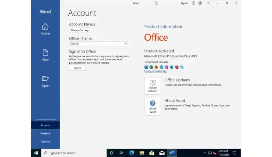Click the Publisher product icon
This screenshot has width=272, height=157.
(172, 67)
